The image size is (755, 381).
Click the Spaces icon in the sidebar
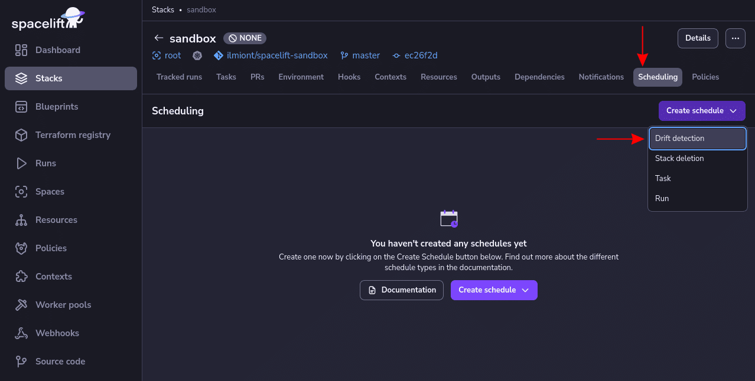[x=21, y=192]
